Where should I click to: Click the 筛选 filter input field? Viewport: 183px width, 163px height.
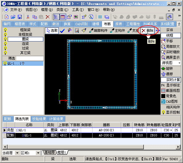29,58
